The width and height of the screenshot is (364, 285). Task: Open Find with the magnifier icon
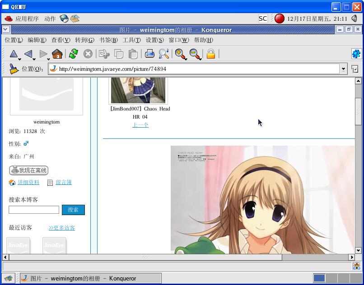(163, 54)
